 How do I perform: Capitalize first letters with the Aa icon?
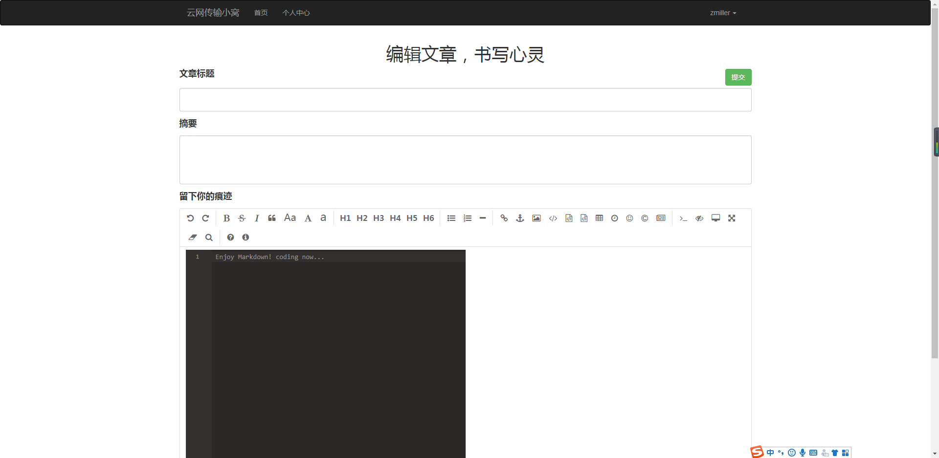290,218
